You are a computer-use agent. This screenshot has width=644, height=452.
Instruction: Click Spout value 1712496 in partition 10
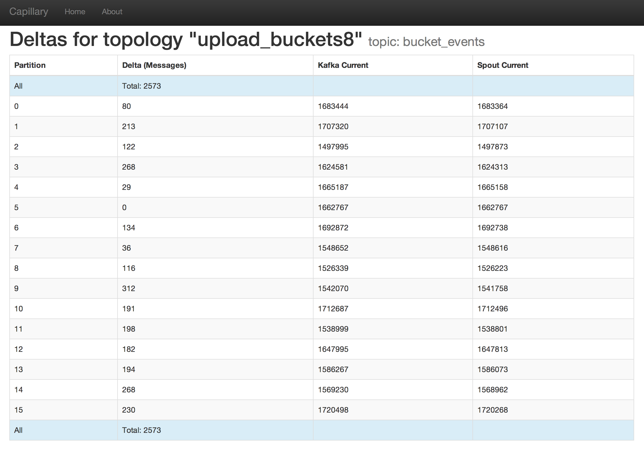(492, 309)
